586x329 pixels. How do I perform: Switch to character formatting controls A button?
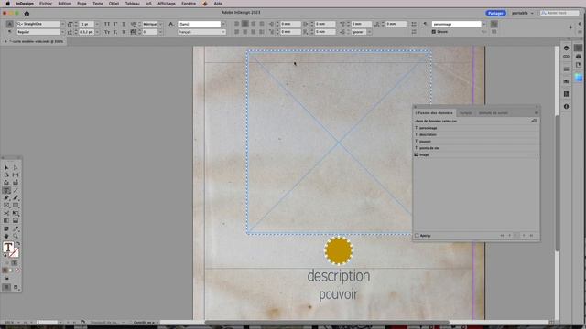click(x=10, y=24)
